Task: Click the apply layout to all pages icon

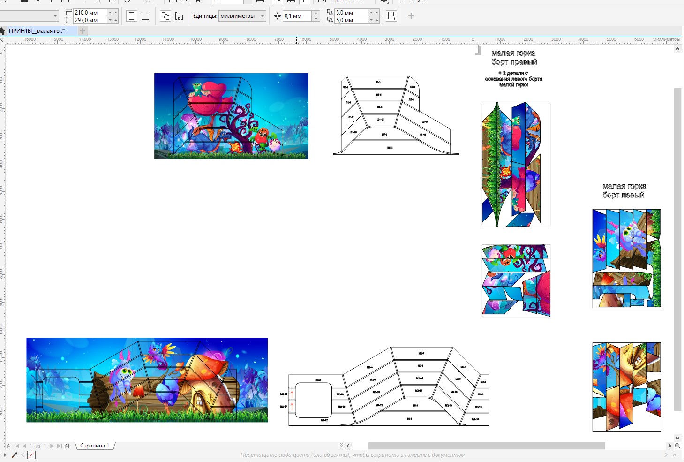Action: [165, 16]
